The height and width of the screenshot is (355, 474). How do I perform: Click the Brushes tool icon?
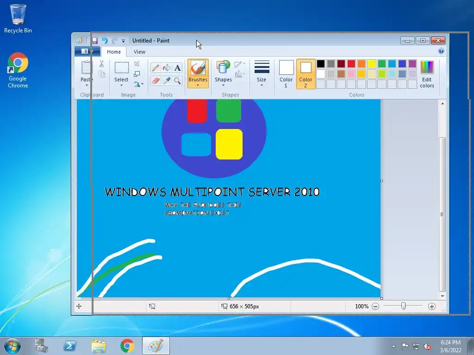click(198, 67)
